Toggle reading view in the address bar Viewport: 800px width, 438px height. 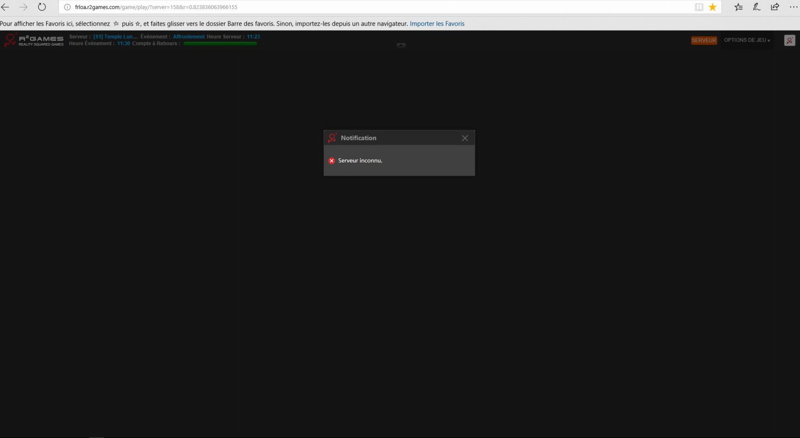[699, 7]
